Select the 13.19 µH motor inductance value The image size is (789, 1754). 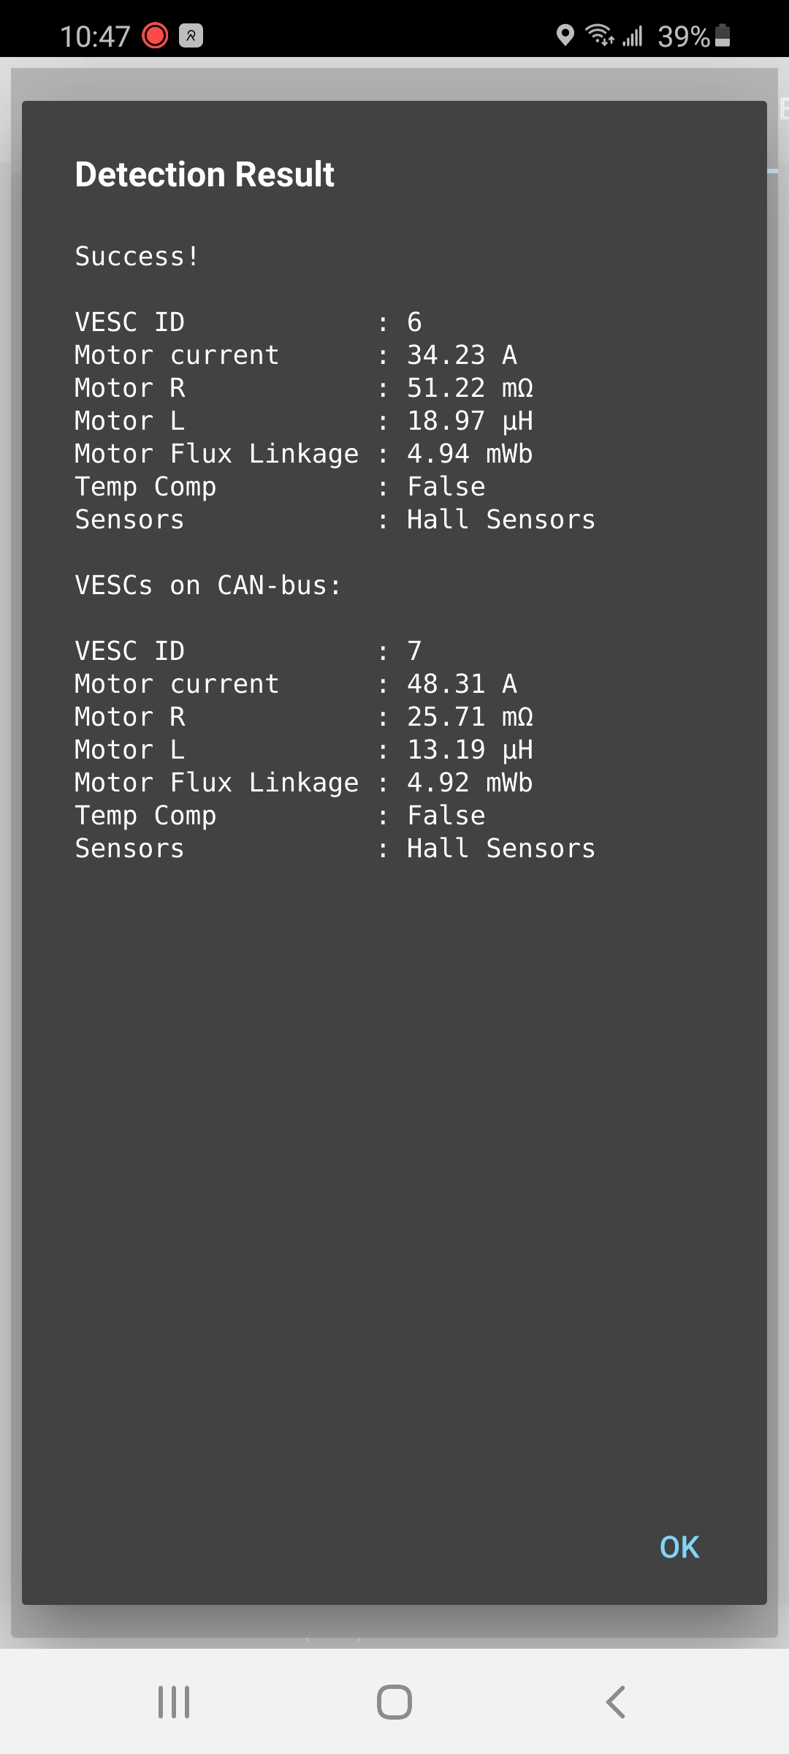[470, 750]
